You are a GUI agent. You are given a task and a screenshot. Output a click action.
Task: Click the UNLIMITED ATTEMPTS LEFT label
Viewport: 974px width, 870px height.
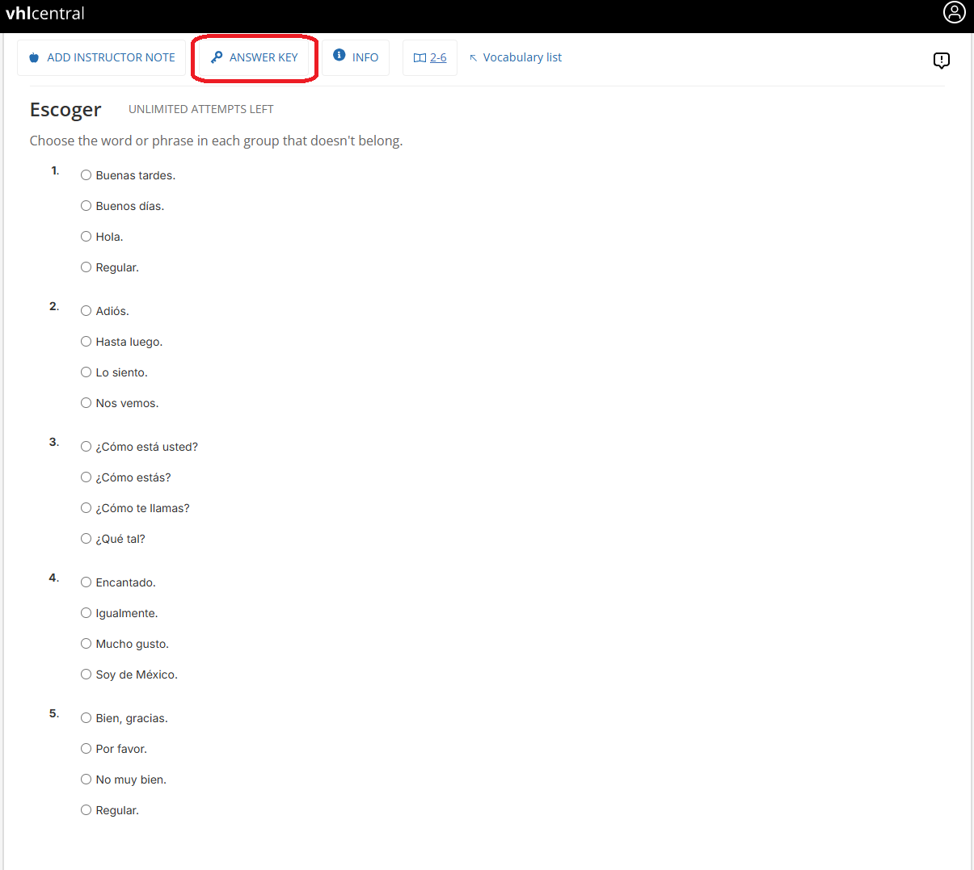point(200,109)
